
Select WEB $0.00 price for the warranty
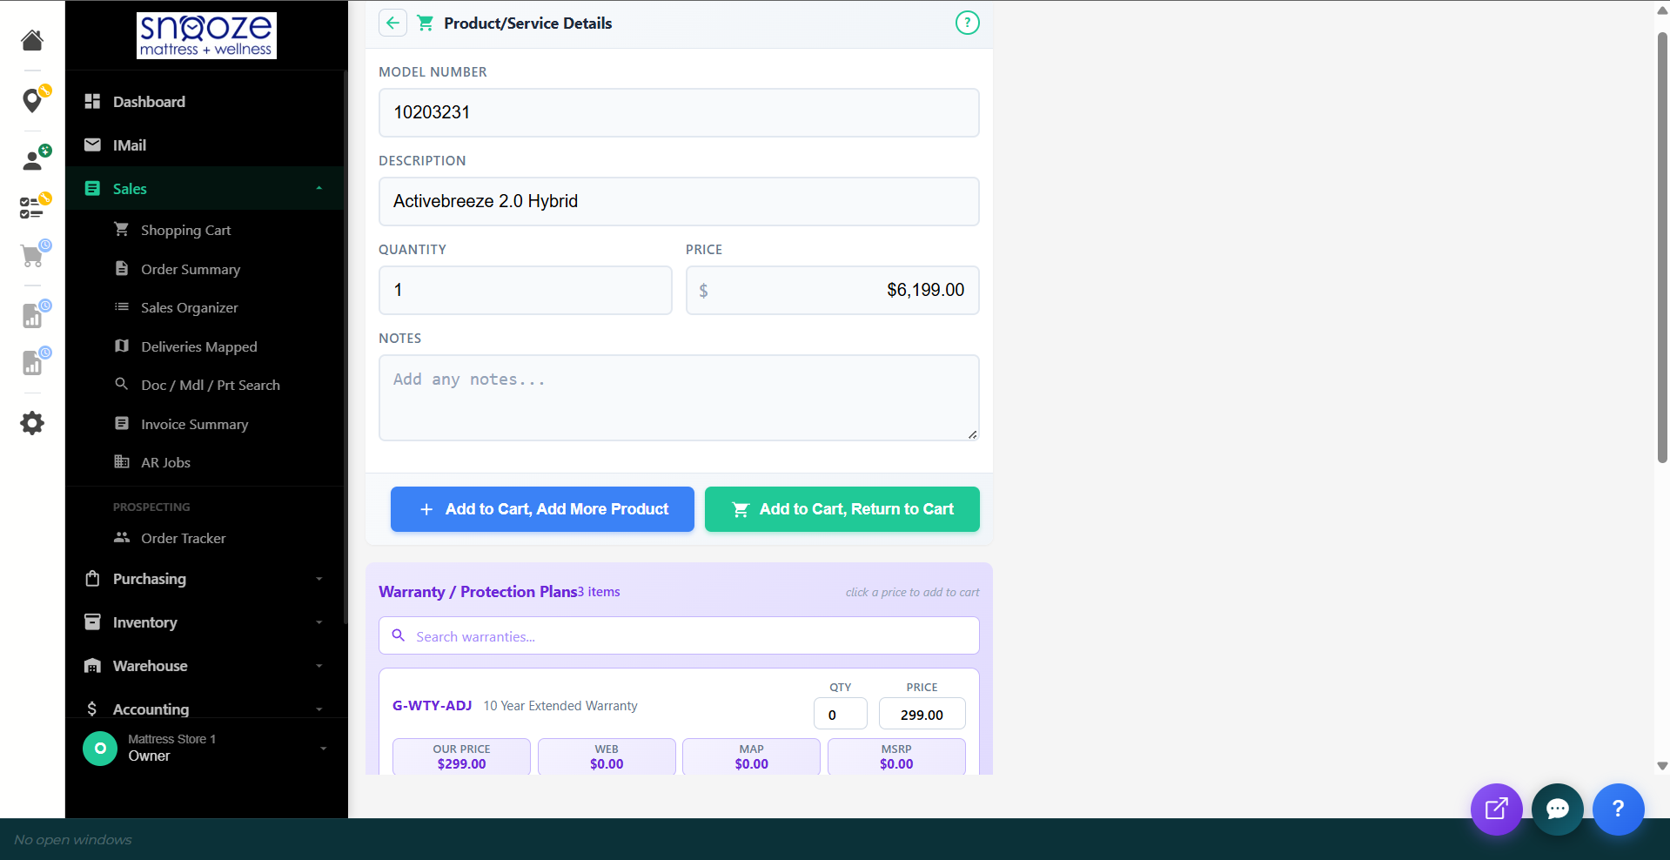607,756
